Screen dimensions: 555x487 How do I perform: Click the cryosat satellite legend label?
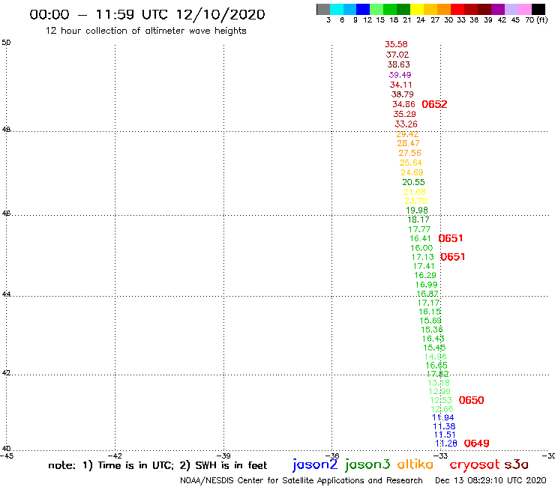(x=475, y=465)
